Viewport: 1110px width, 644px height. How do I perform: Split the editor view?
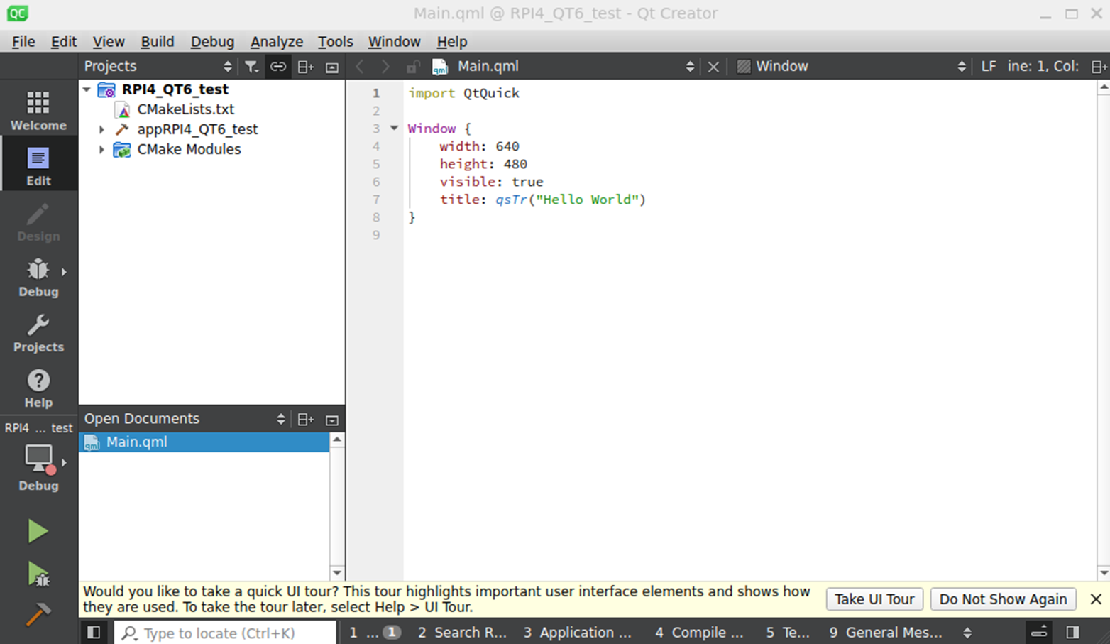pyautogui.click(x=1099, y=67)
